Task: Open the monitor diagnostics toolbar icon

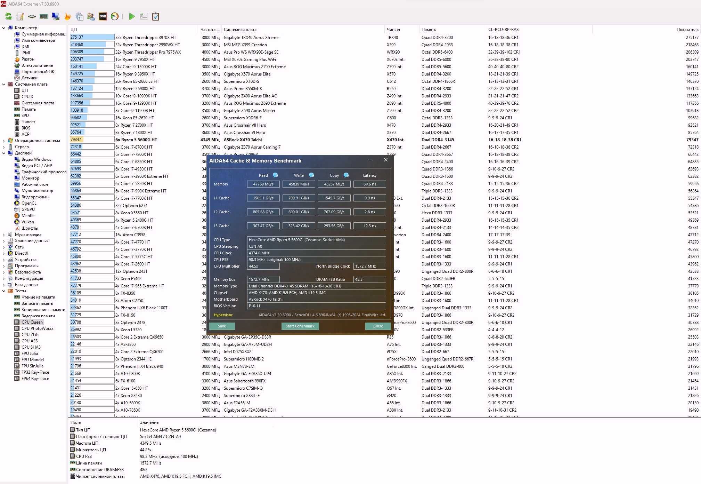Action: coord(56,16)
